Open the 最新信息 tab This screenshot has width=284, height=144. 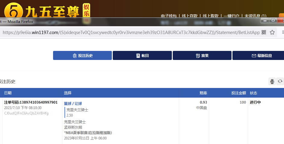click(x=258, y=55)
